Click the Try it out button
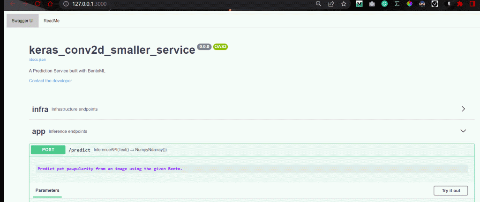The image size is (480, 202). pos(450,190)
